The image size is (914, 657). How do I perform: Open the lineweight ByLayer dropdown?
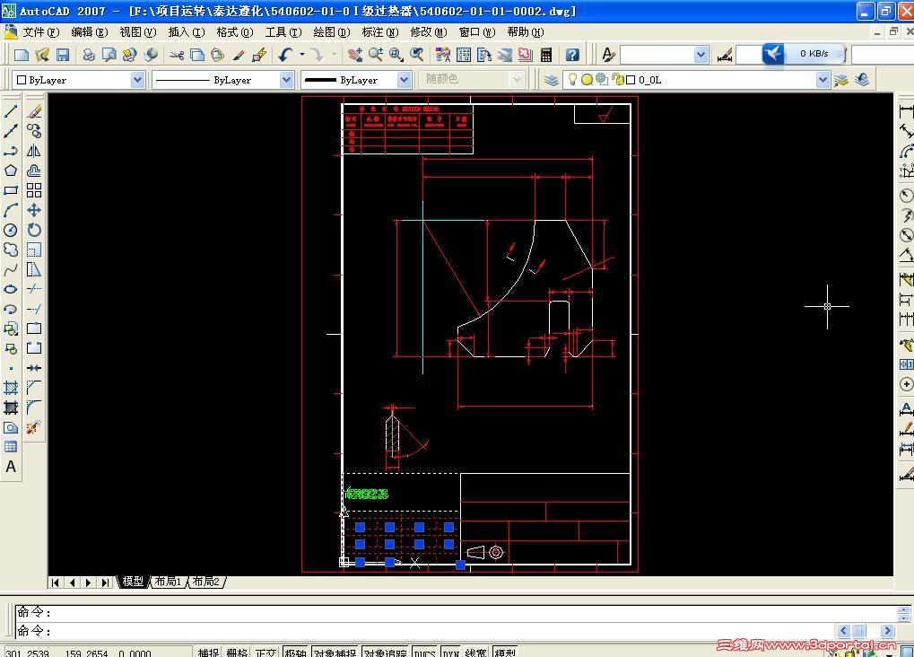click(404, 80)
